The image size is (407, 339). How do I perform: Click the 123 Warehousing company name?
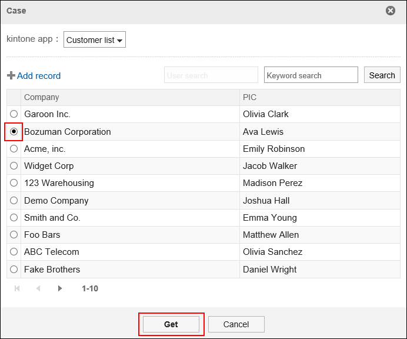click(59, 183)
